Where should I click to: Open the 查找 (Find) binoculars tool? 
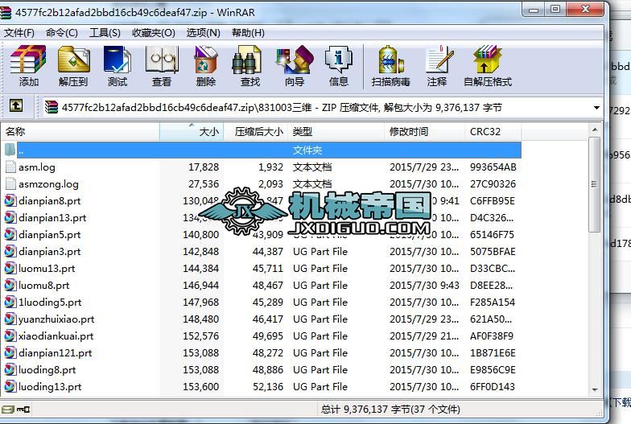[x=250, y=66]
